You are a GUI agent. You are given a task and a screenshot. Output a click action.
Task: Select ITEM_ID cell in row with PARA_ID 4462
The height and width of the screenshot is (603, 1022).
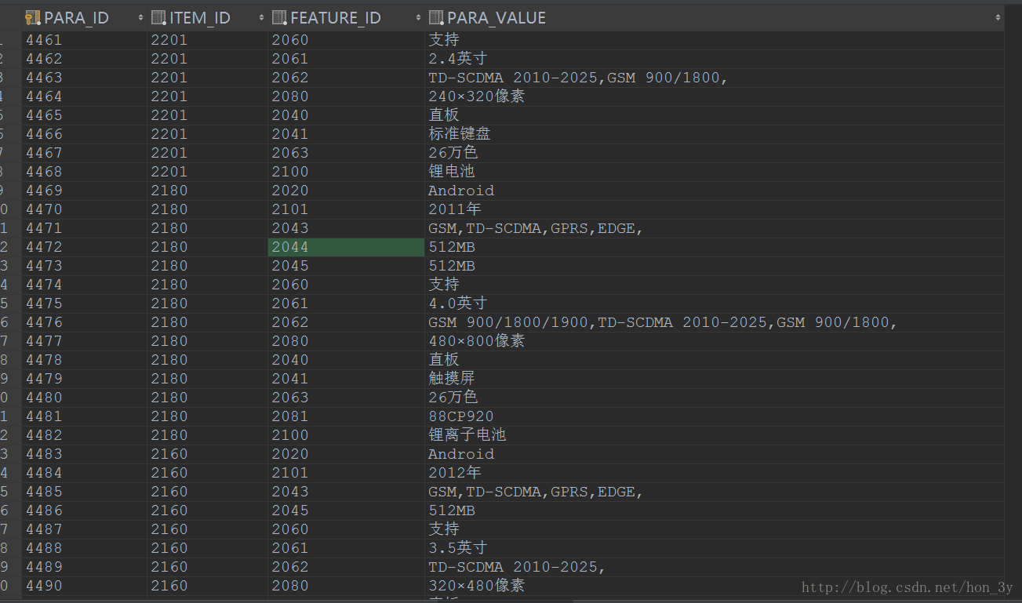point(207,59)
